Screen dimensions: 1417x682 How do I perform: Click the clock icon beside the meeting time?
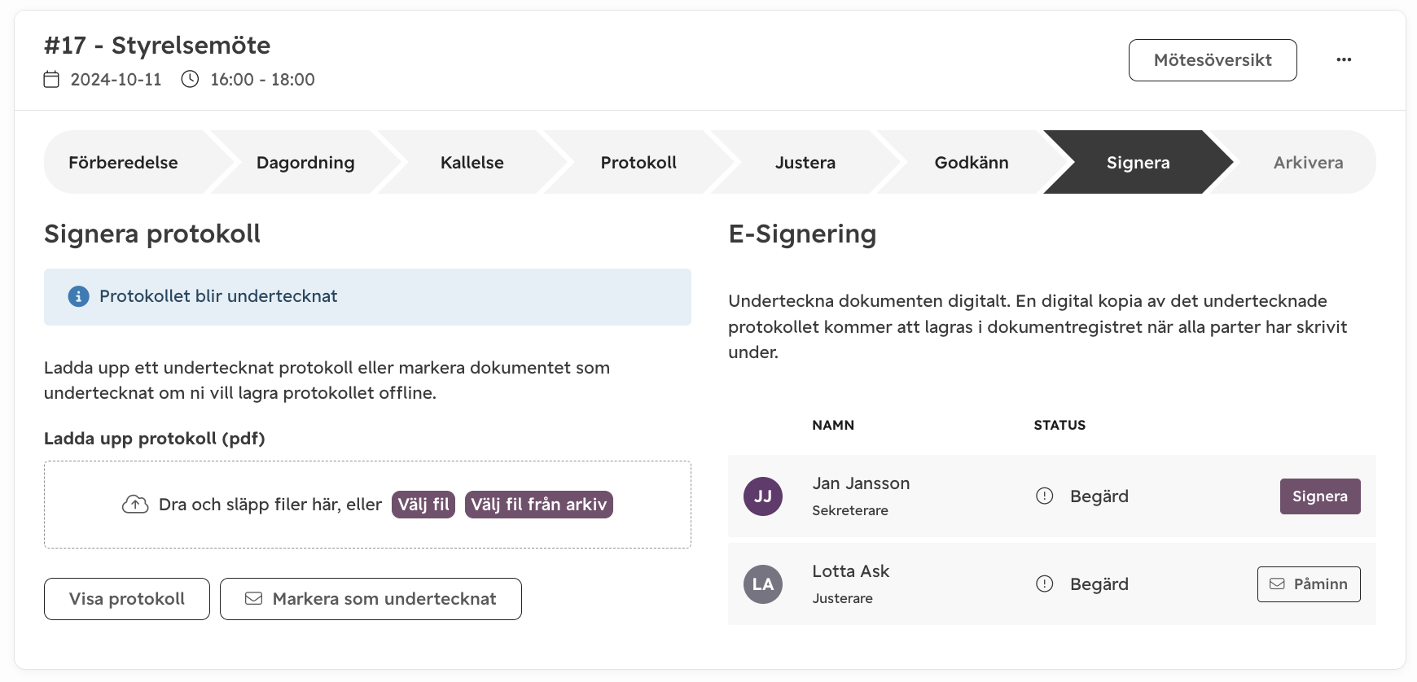[x=190, y=79]
